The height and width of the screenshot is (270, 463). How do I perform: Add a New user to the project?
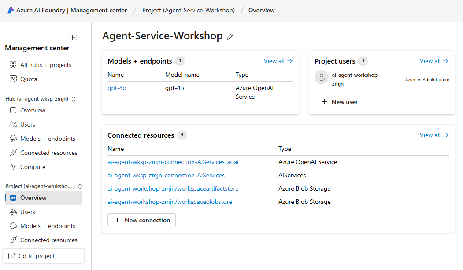pyautogui.click(x=339, y=102)
